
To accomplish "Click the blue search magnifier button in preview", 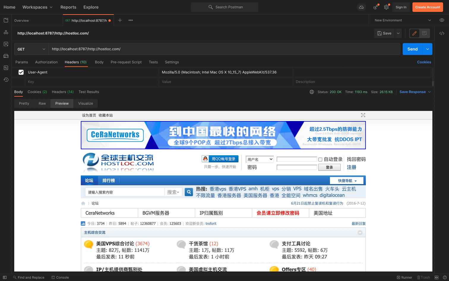I will click(x=189, y=192).
